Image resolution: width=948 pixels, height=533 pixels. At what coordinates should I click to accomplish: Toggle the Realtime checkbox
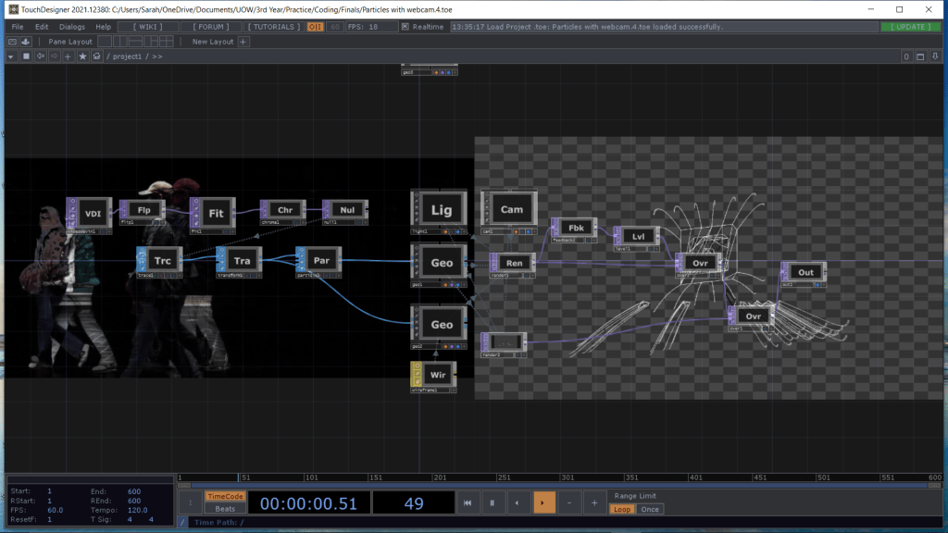[405, 27]
